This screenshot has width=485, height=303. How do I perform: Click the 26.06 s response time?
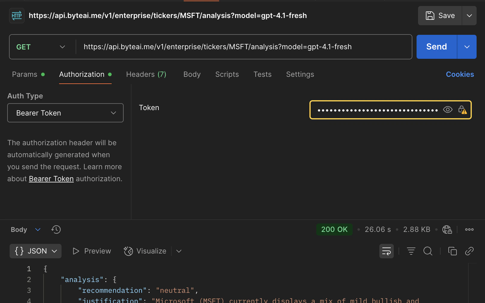tap(378, 229)
